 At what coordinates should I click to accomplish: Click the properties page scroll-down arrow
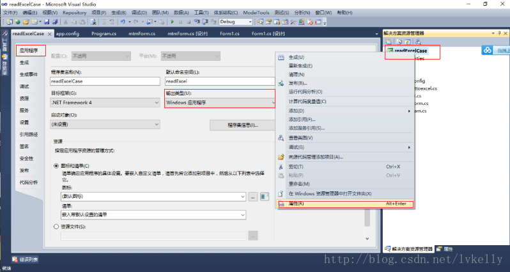coord(367,239)
